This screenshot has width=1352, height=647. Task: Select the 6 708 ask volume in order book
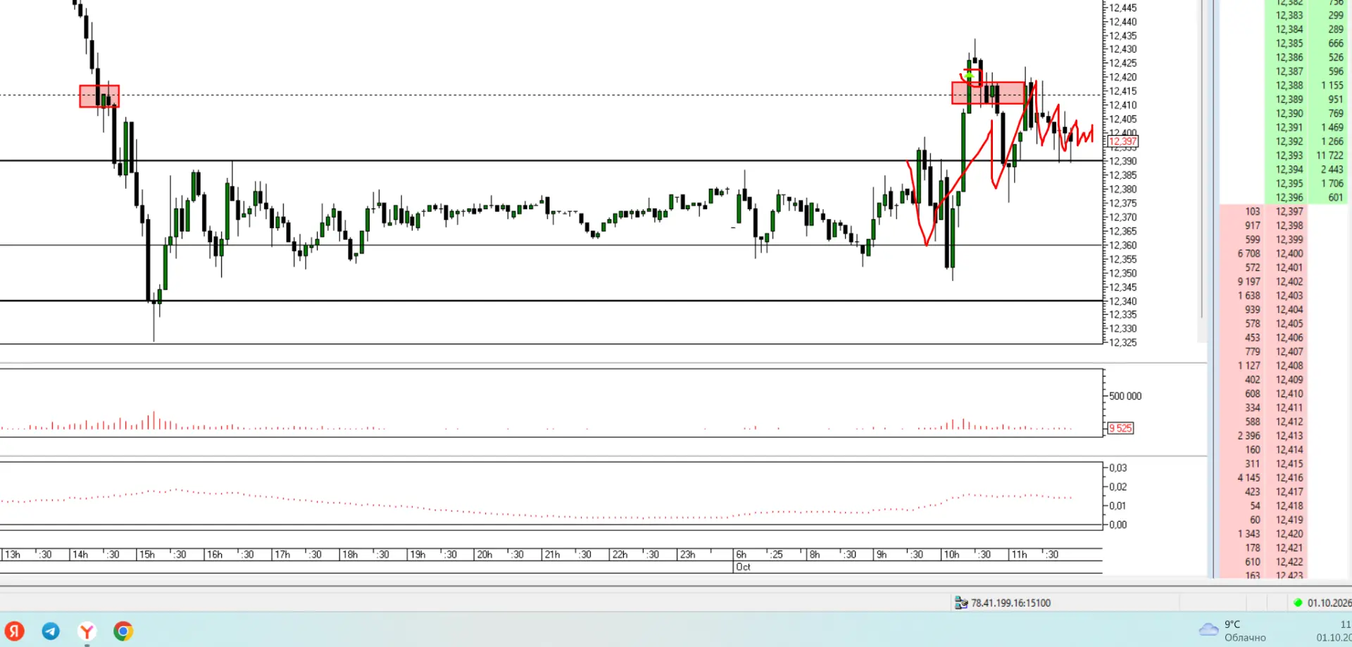pos(1248,253)
